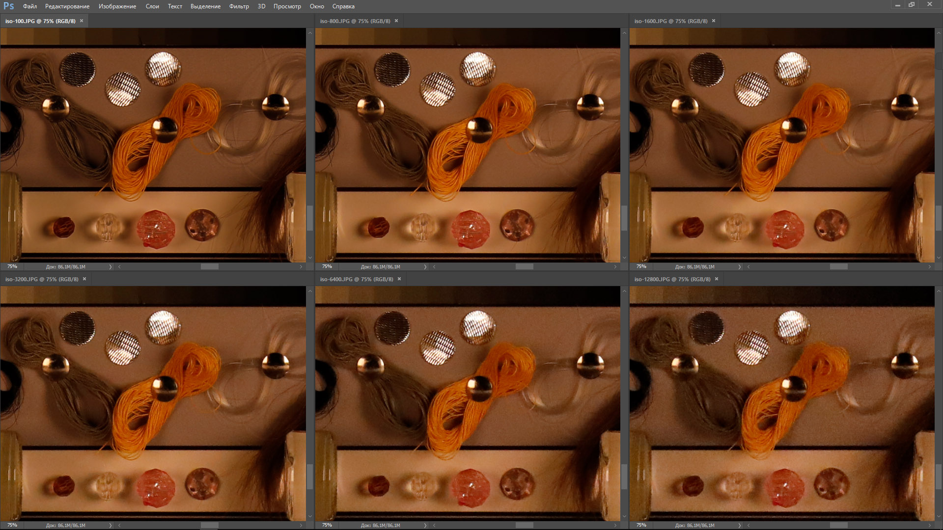Viewport: 943px width, 530px height.
Task: Open the Слои menu
Action: point(152,6)
